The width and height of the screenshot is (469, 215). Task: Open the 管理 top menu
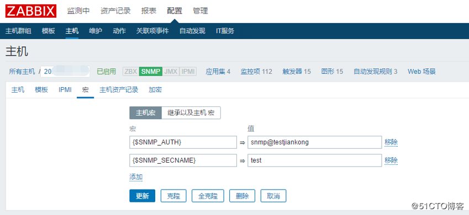(x=201, y=11)
